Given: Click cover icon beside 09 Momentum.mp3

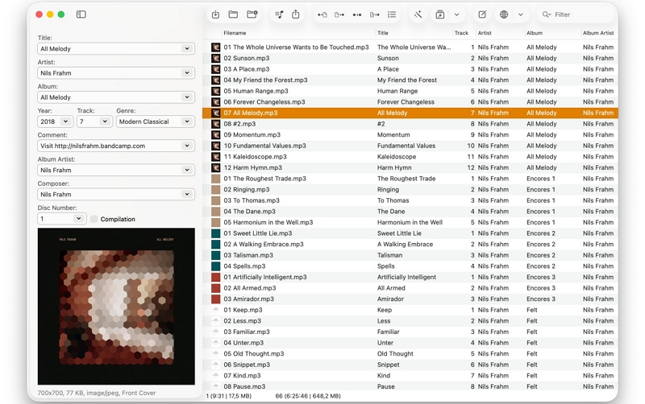Looking at the screenshot, I should point(215,134).
